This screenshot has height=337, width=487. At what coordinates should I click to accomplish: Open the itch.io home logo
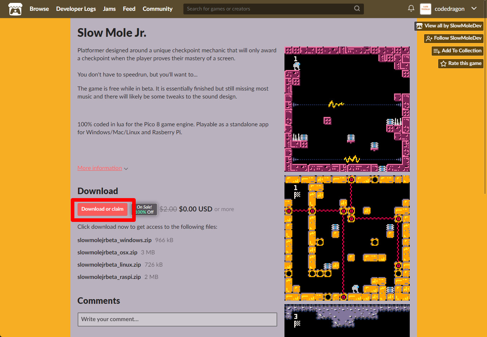(x=15, y=9)
